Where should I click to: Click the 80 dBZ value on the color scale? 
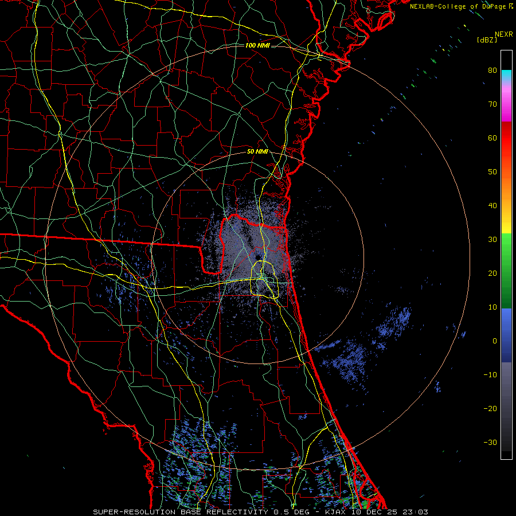pyautogui.click(x=492, y=71)
